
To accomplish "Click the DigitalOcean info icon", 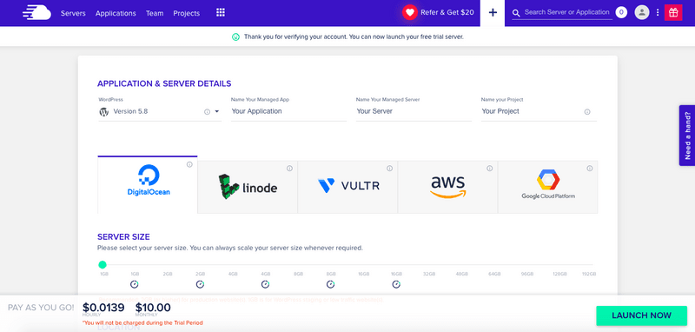I will point(189,164).
